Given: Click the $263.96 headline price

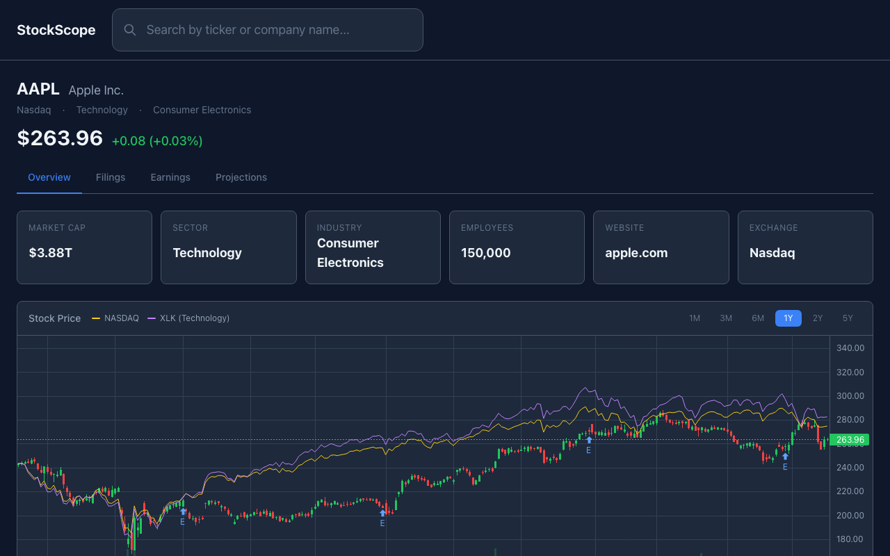Looking at the screenshot, I should pos(60,138).
